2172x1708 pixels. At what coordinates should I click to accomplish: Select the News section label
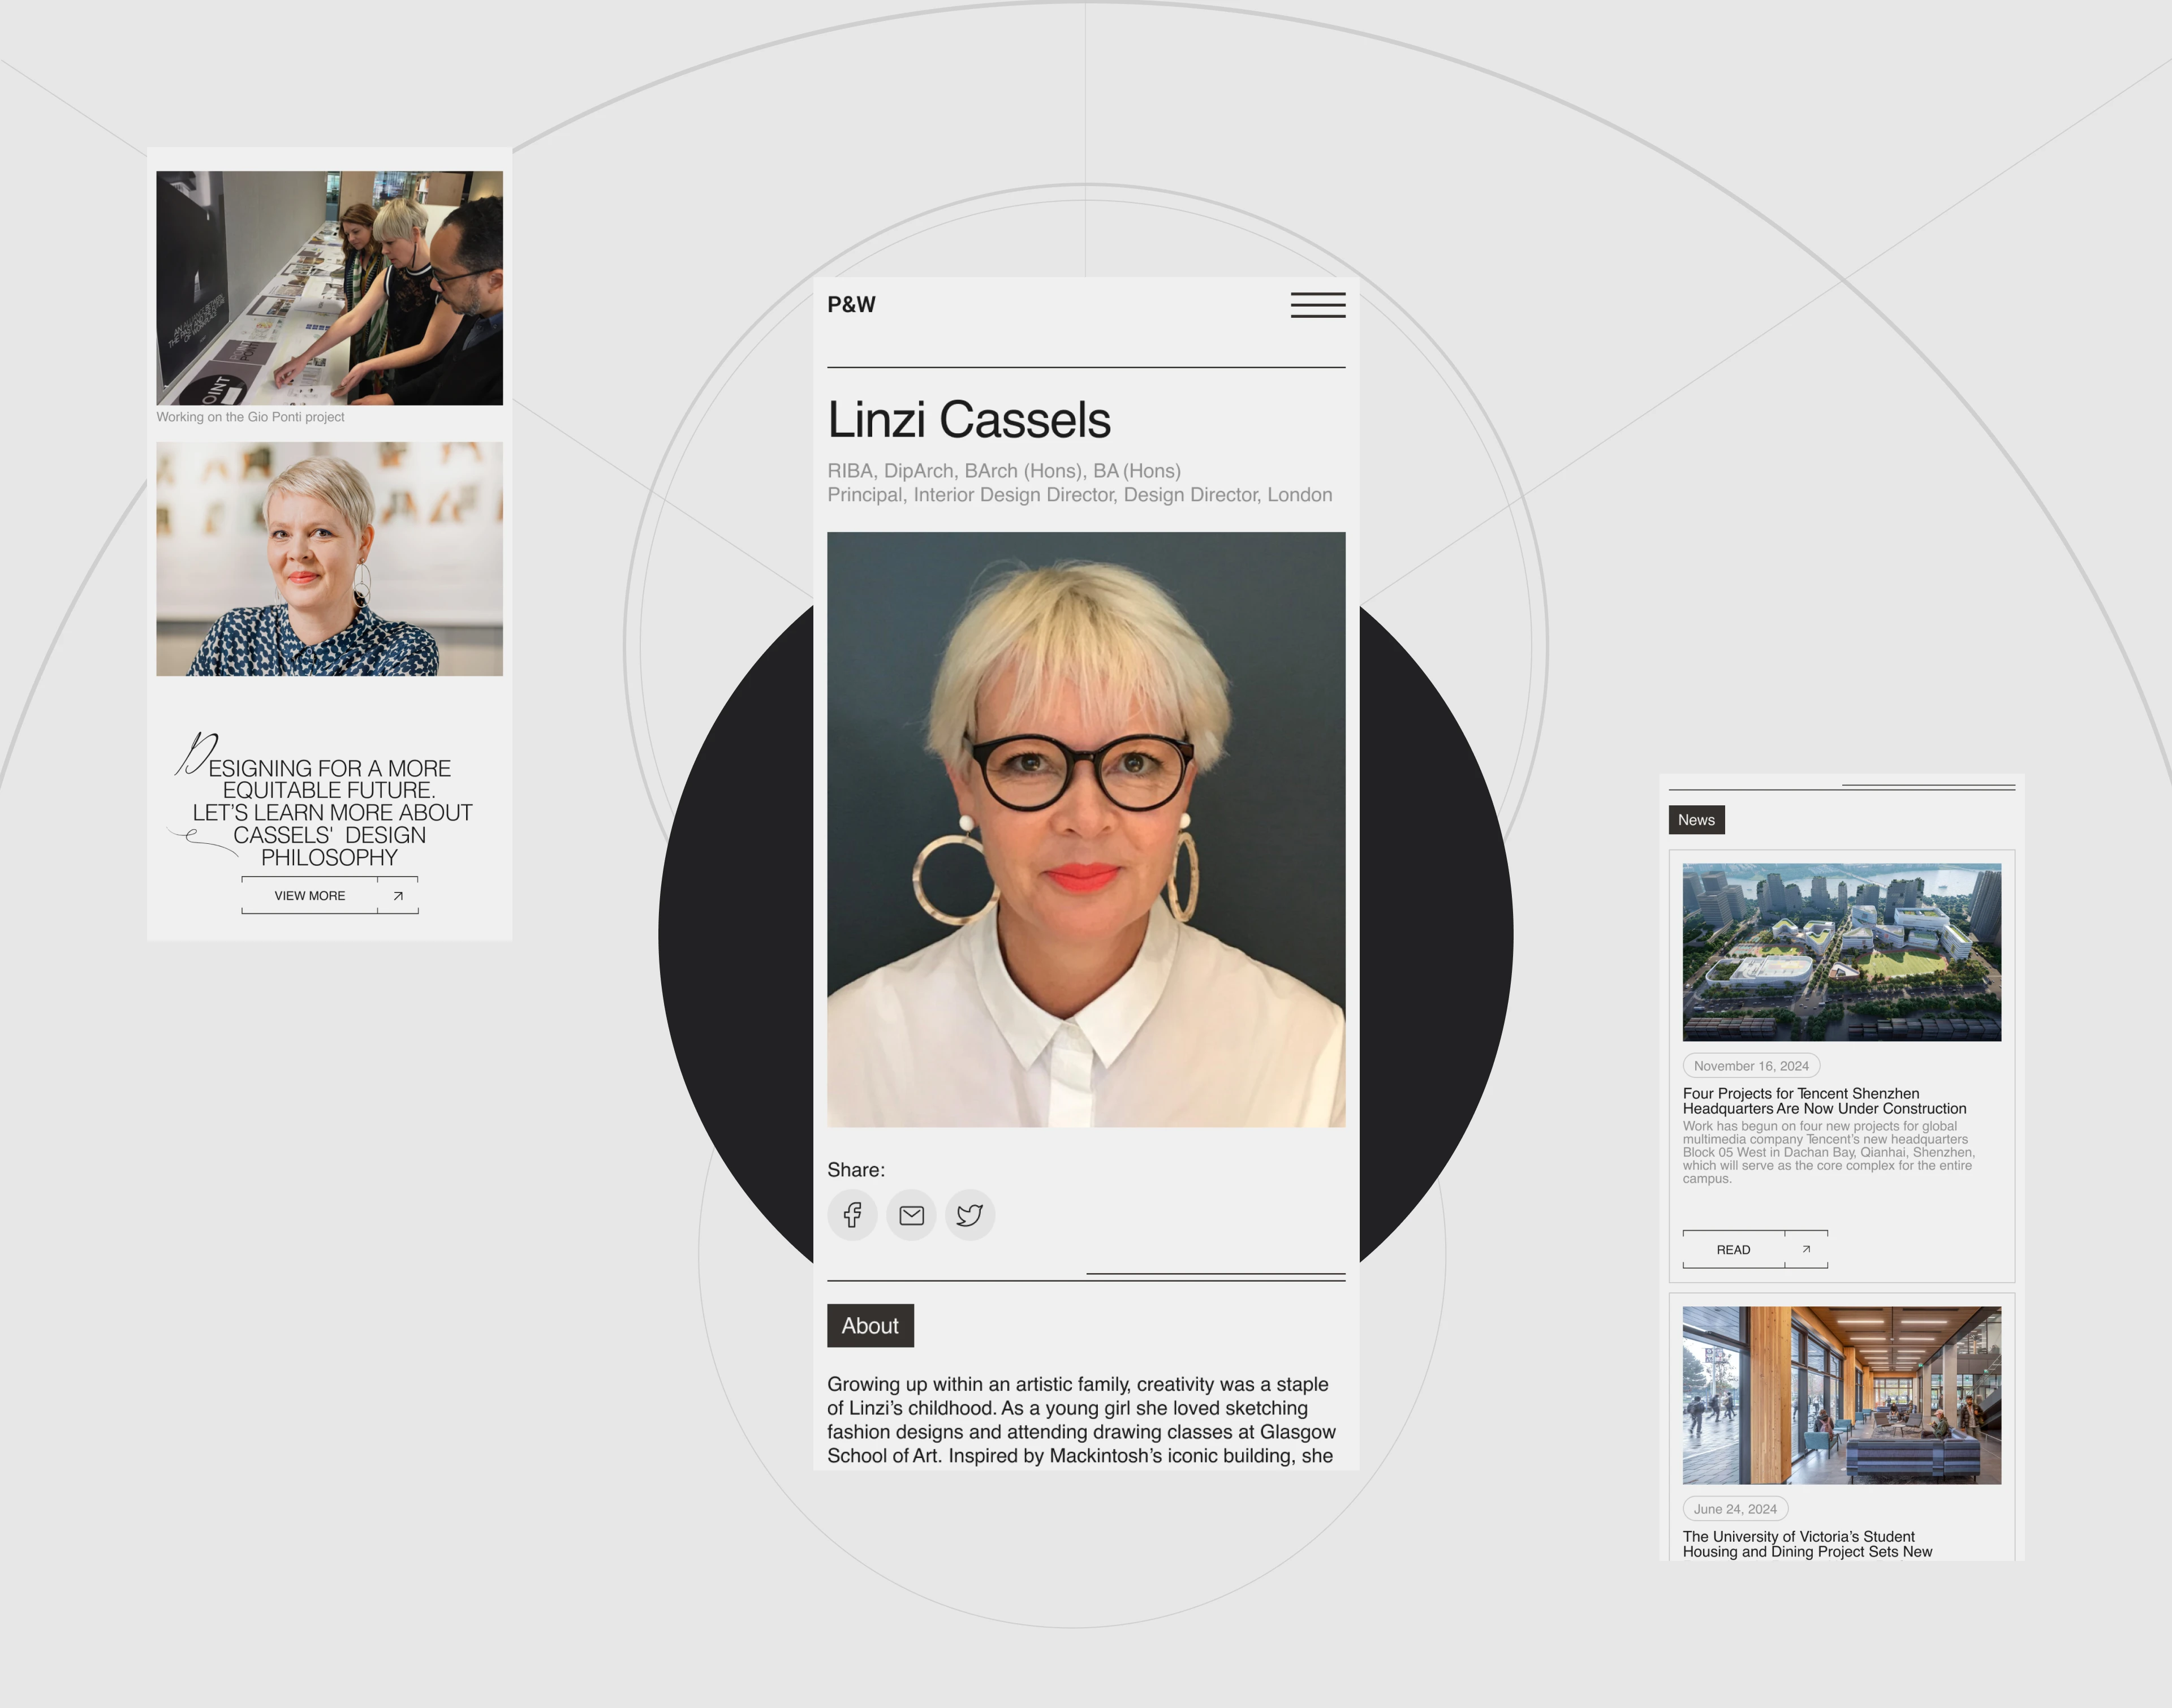coord(1696,820)
